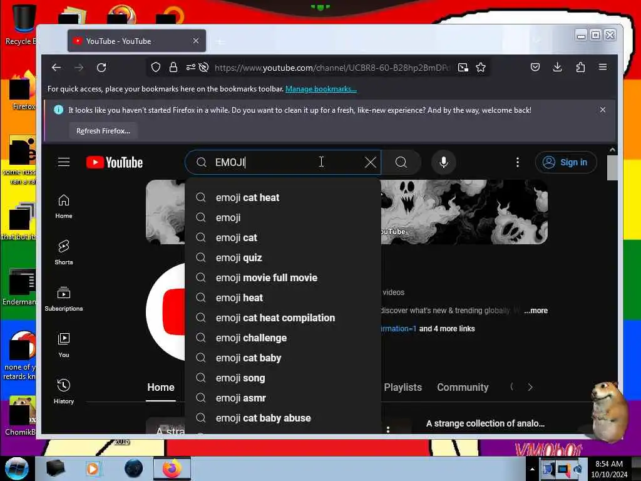Open options for the featured video three dots
The width and height of the screenshot is (641, 481).
tap(388, 429)
